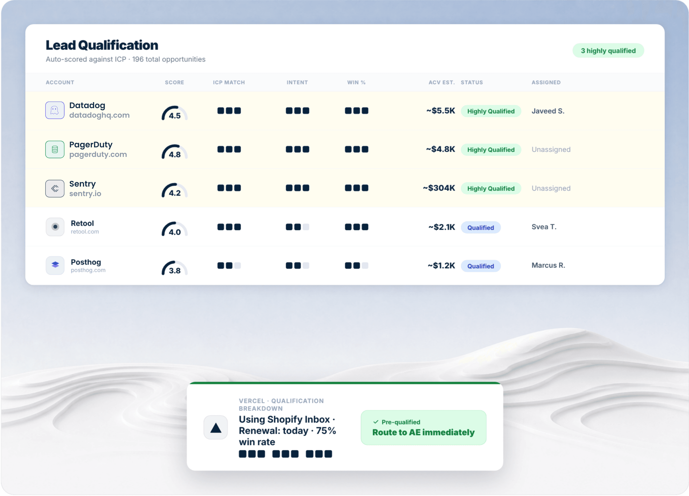Select the Sentry account name
This screenshot has height=496, width=689.
(82, 184)
